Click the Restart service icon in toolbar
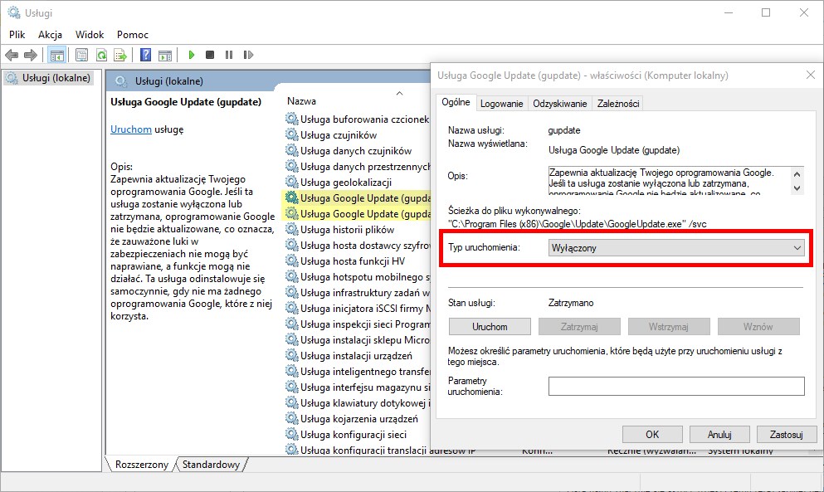 pyautogui.click(x=248, y=55)
